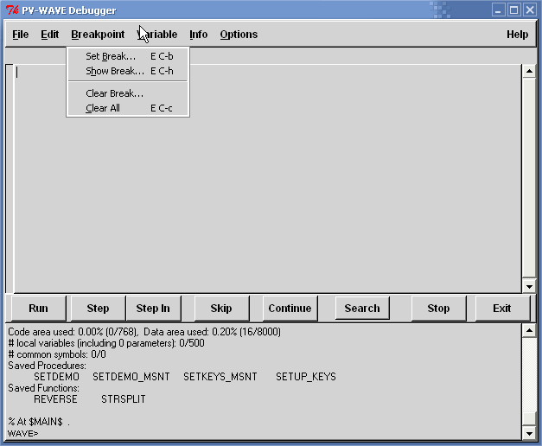Click the REVERSE function name
Viewport: 542px width, 446px height.
(55, 399)
